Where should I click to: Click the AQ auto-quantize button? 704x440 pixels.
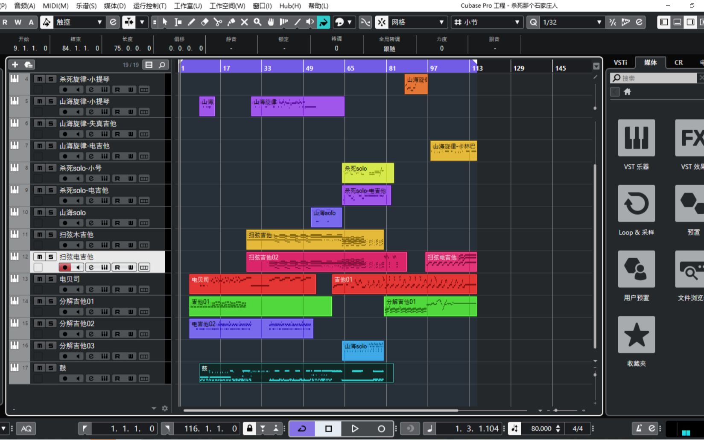tap(26, 428)
